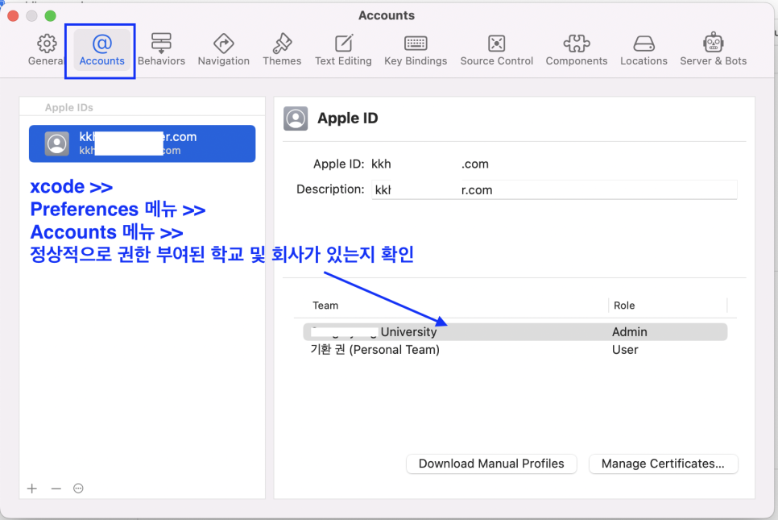Click Download Manual Profiles button

tap(491, 464)
